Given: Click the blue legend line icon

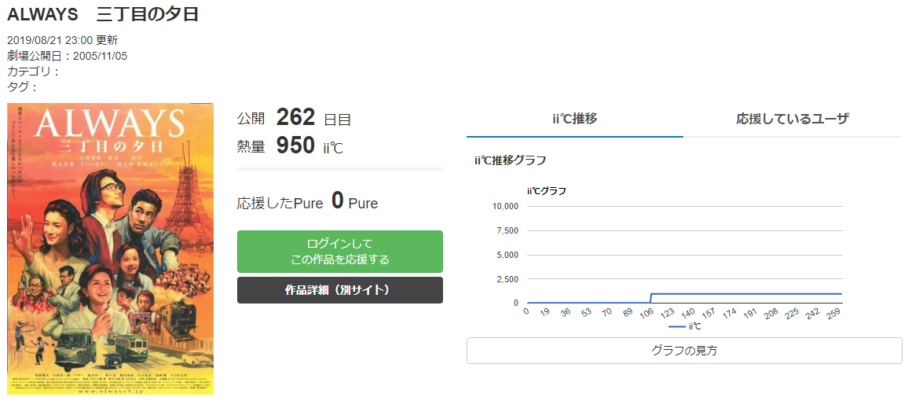Looking at the screenshot, I should [x=677, y=327].
